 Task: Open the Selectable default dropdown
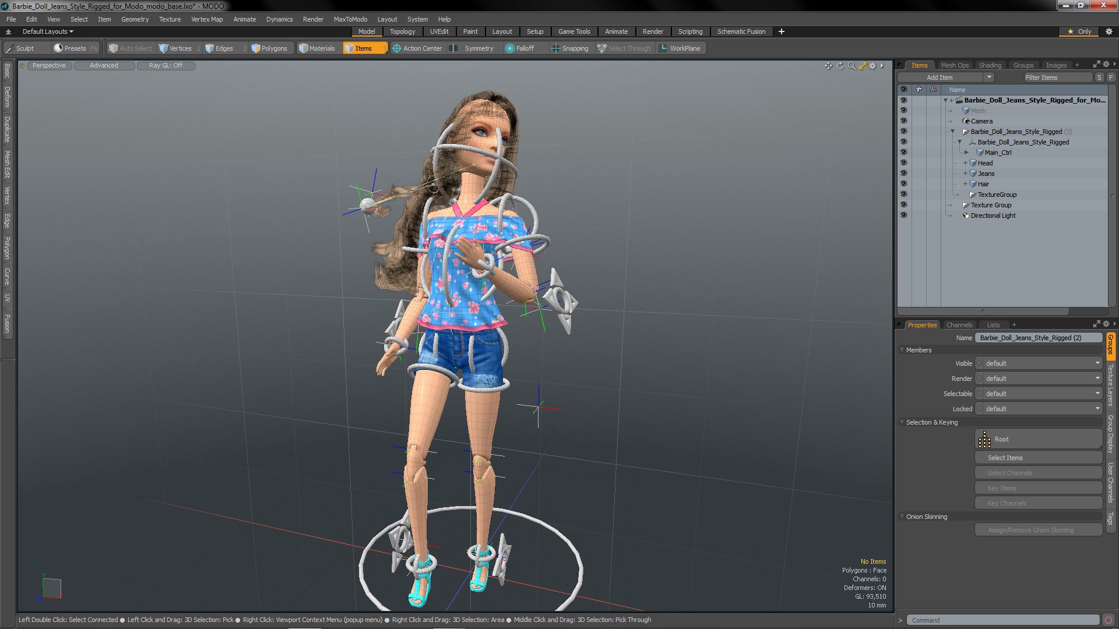point(1039,394)
